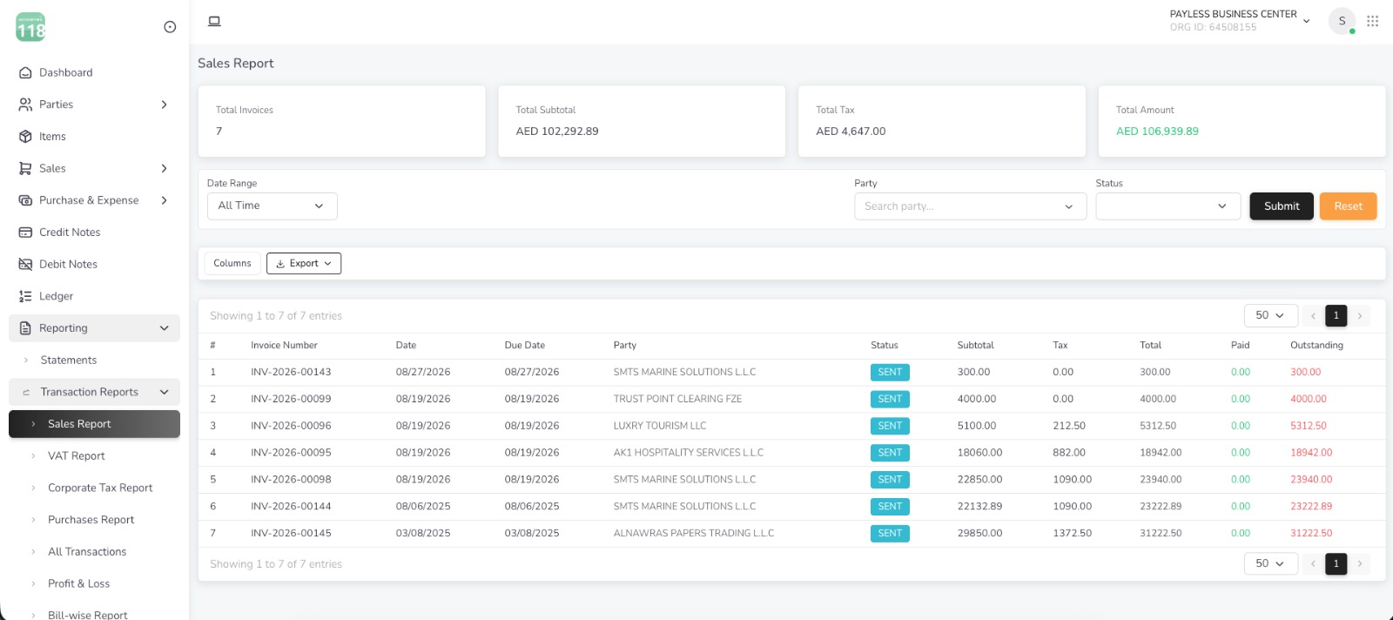The height and width of the screenshot is (620, 1393).
Task: Open Profit & Loss menu item
Action: [x=94, y=584]
